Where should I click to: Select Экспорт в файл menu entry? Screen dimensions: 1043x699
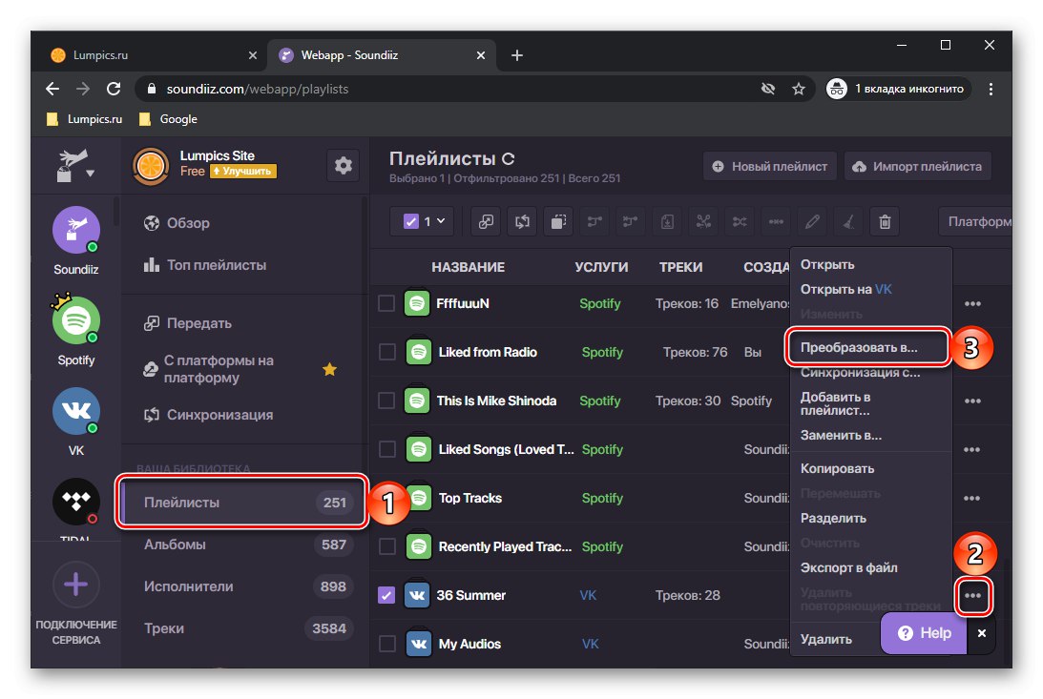[848, 567]
